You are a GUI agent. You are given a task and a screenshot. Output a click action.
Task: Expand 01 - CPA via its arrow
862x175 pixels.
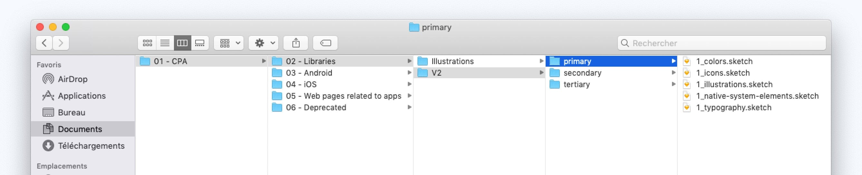264,61
